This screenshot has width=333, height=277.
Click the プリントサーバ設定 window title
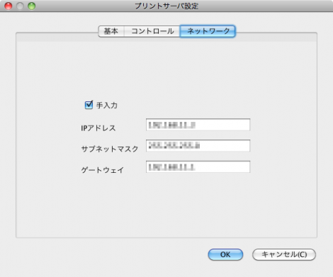click(166, 6)
